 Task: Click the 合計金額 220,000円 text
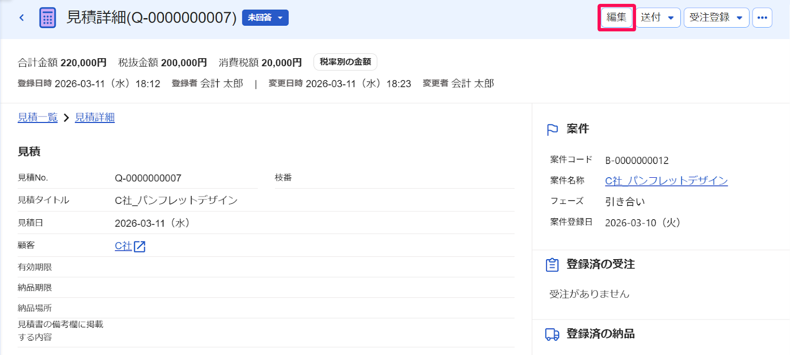tap(62, 63)
